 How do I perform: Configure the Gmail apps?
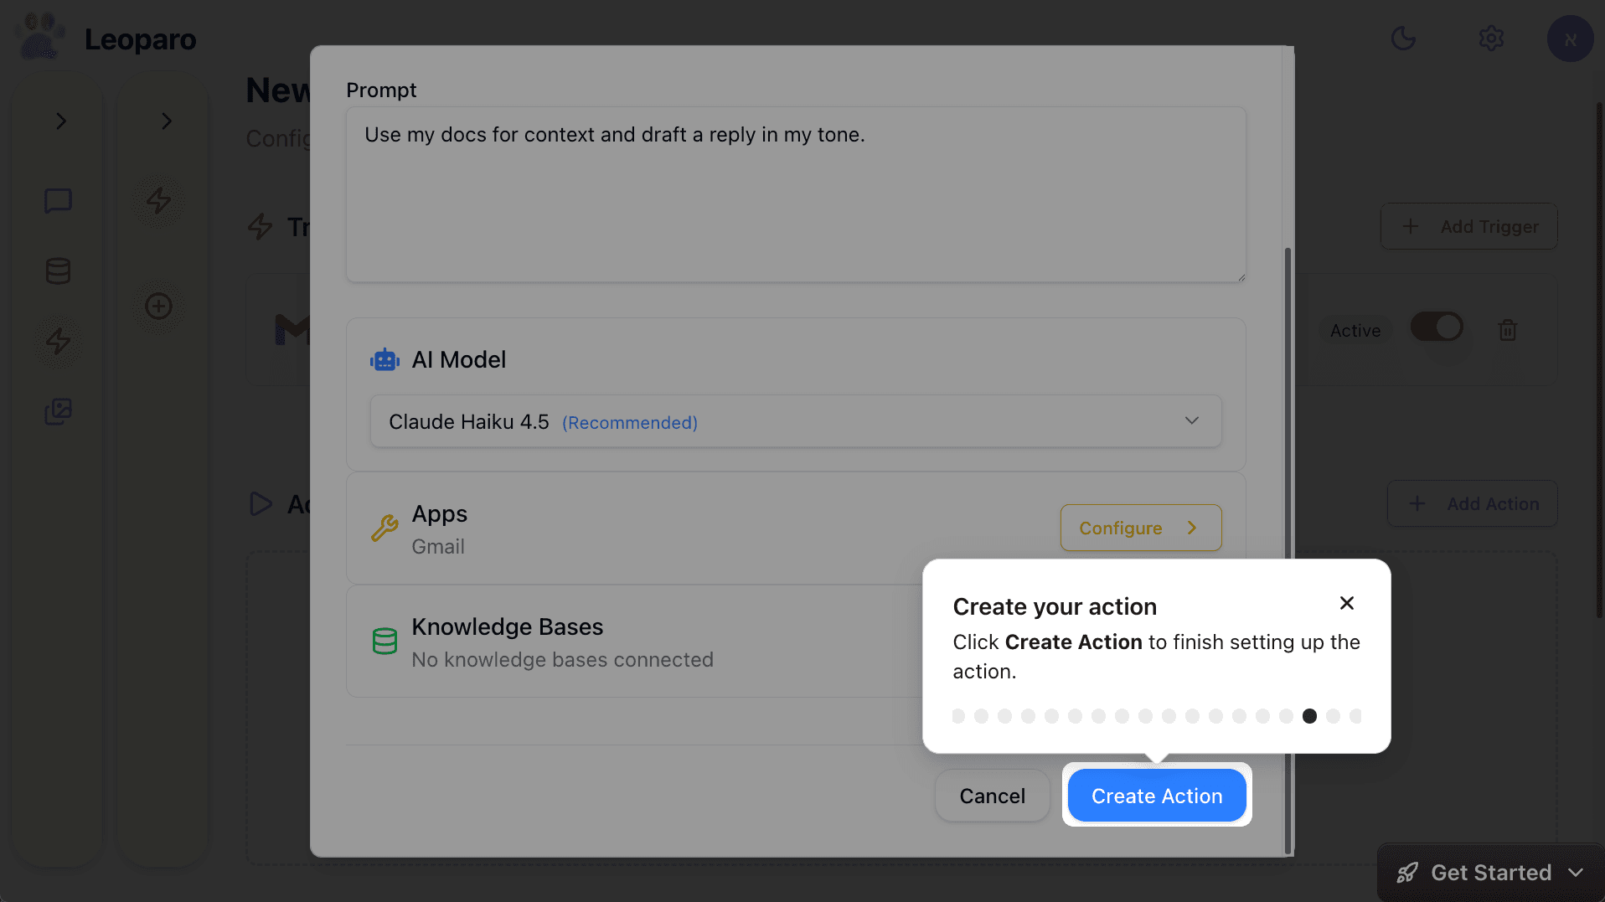[1140, 528]
